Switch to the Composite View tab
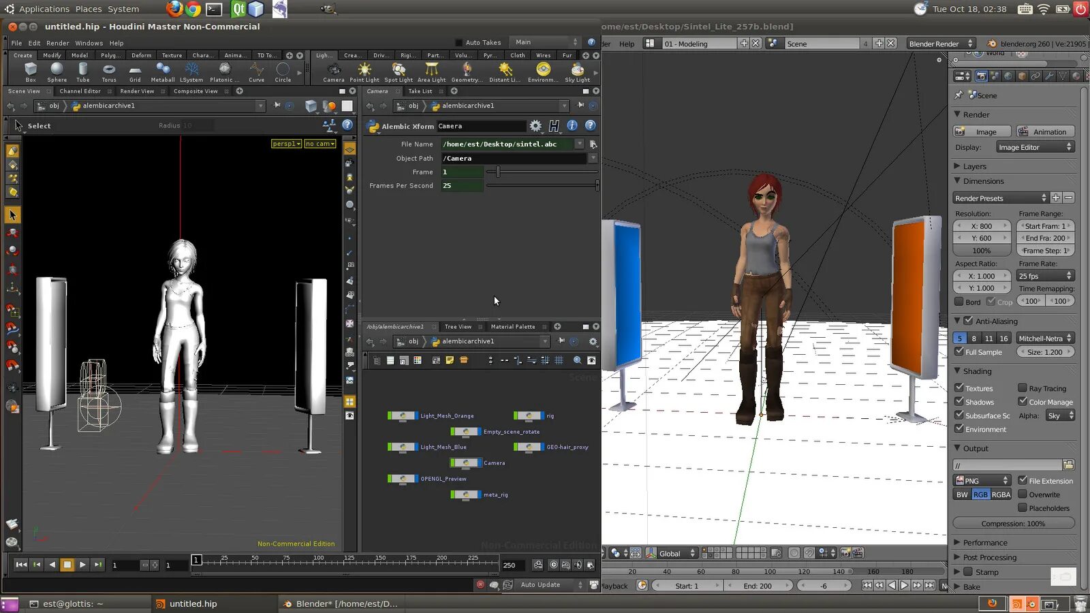The height and width of the screenshot is (613, 1090). coord(196,91)
